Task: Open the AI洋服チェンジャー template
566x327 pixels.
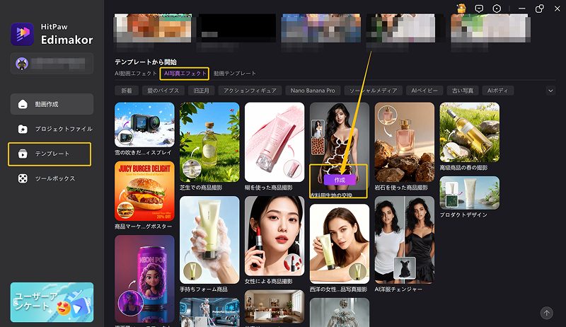Action: click(404, 240)
